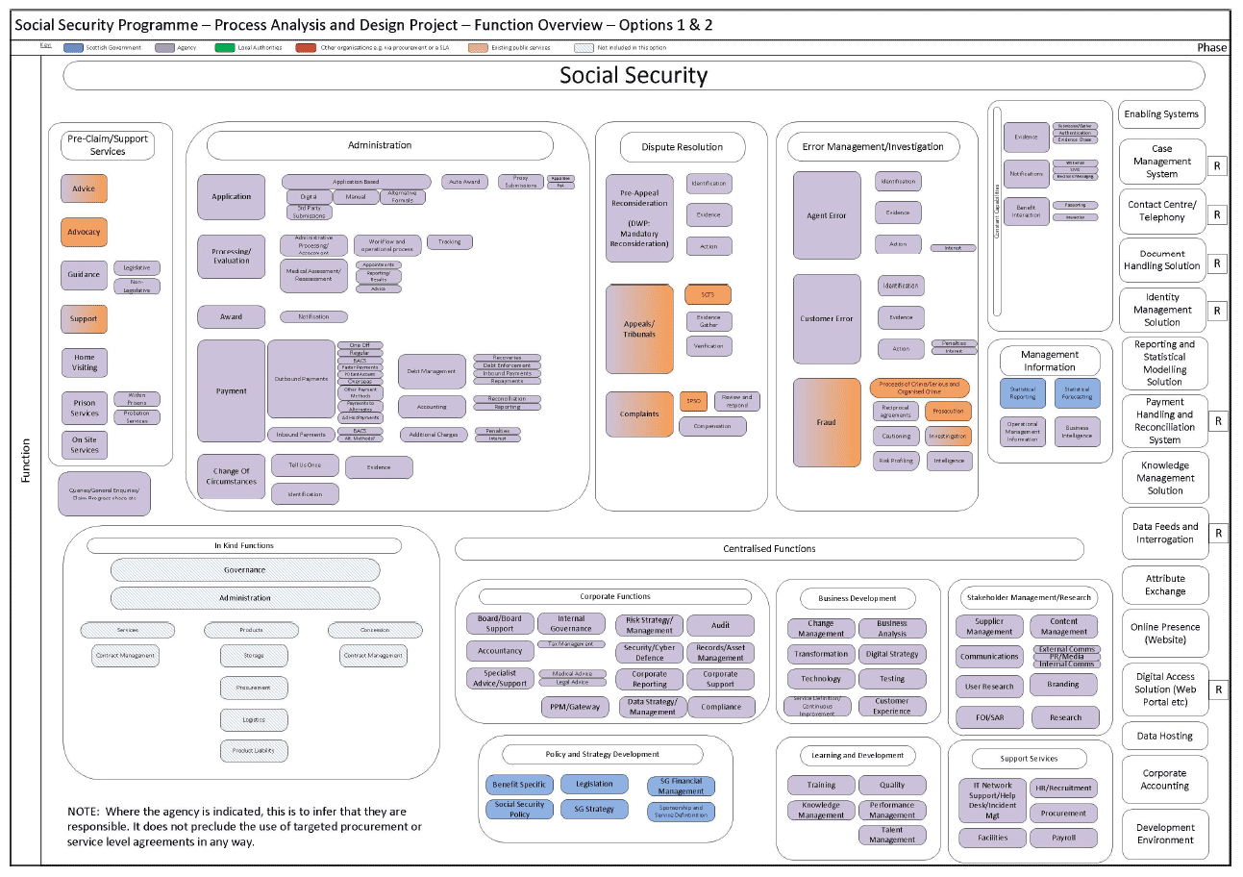Select the Compensation box
The height and width of the screenshot is (877, 1243).
pyautogui.click(x=712, y=426)
